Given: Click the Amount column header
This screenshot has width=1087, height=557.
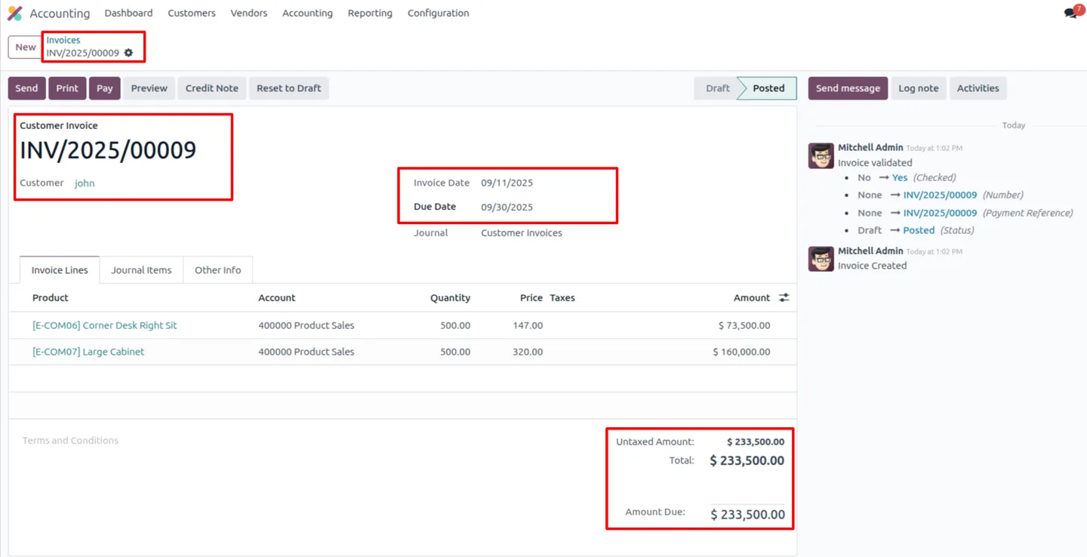Looking at the screenshot, I should (x=752, y=298).
